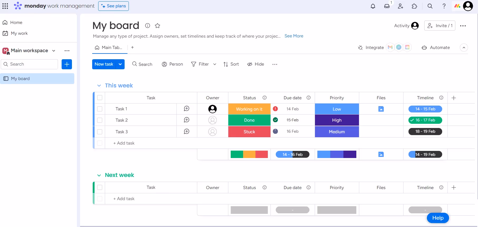Change Task 2 priority High
This screenshot has height=227, width=478.
click(x=337, y=120)
